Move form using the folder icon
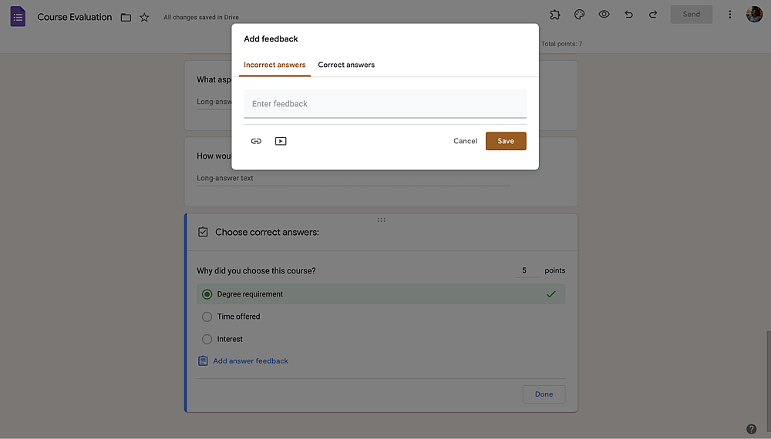The width and height of the screenshot is (771, 439). click(126, 17)
